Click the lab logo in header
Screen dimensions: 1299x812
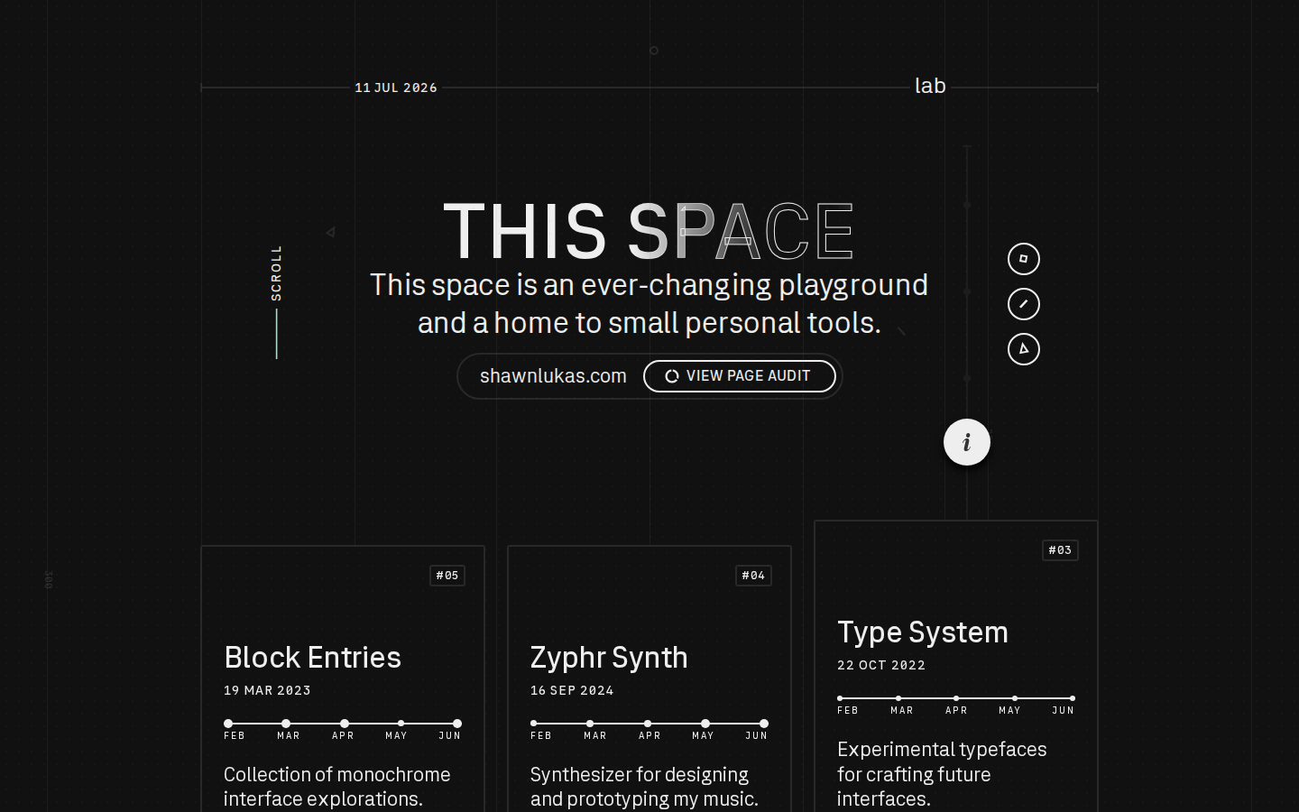(x=930, y=86)
